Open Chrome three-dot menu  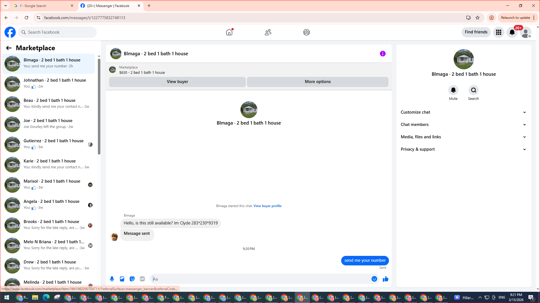(x=534, y=18)
